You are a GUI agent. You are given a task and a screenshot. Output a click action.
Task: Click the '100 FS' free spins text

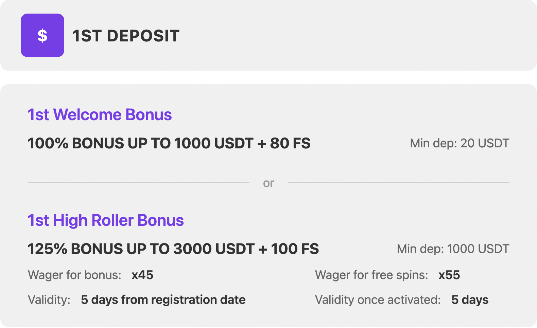[295, 249]
